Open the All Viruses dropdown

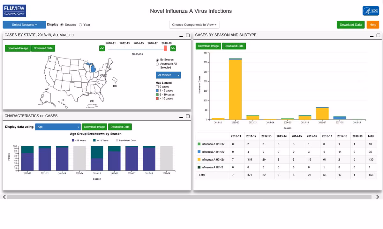(168, 75)
